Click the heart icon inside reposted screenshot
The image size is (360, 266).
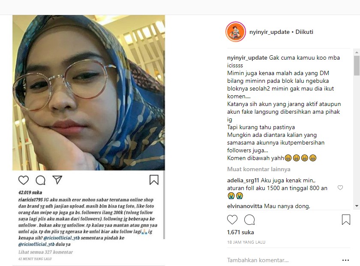tap(24, 180)
